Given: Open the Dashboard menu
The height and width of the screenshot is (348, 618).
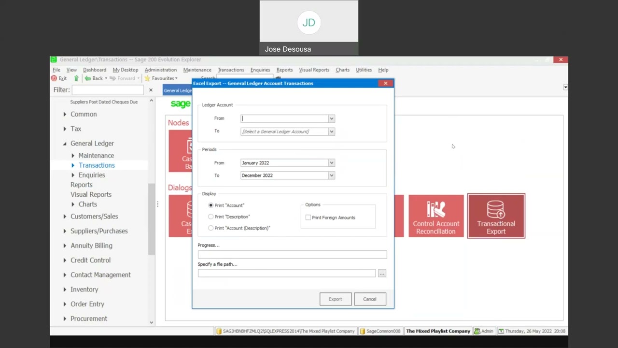Looking at the screenshot, I should click(95, 70).
